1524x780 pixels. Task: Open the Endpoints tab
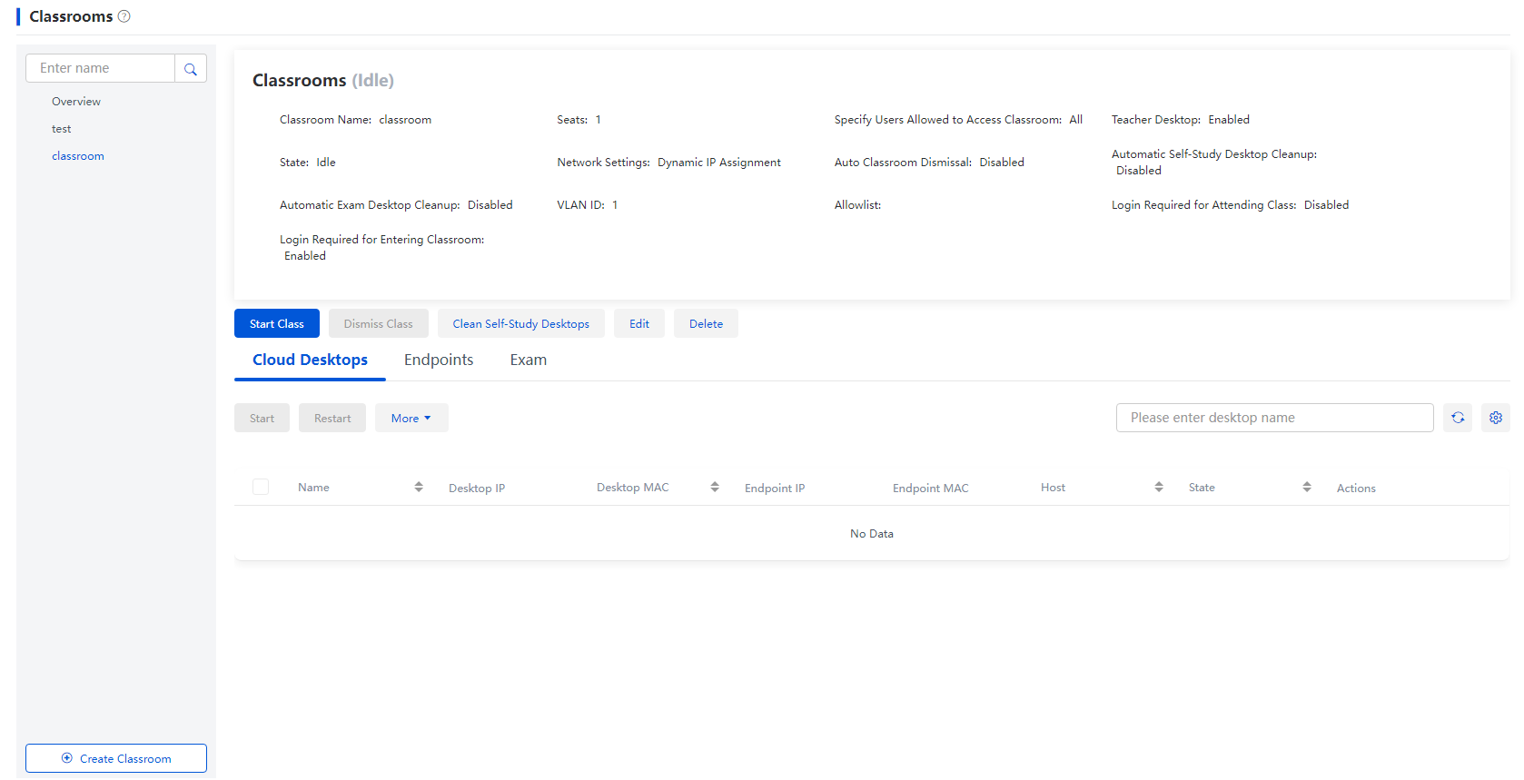(x=439, y=360)
